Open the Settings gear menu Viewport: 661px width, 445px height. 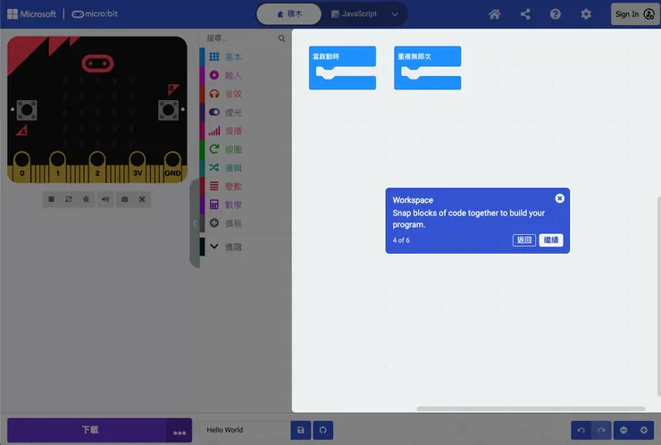[586, 14]
